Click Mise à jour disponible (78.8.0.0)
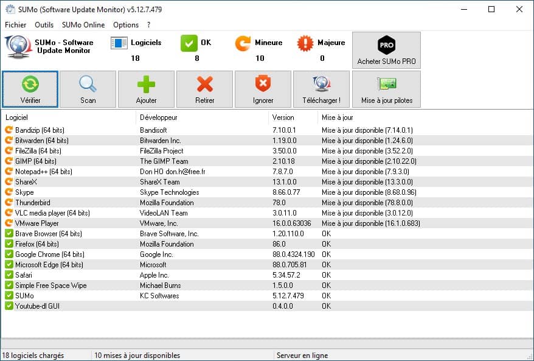Viewport: 534px width, 361px height. 367,203
